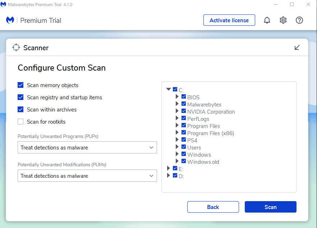
Task: Expand the BIOS folder
Action: [x=177, y=96]
